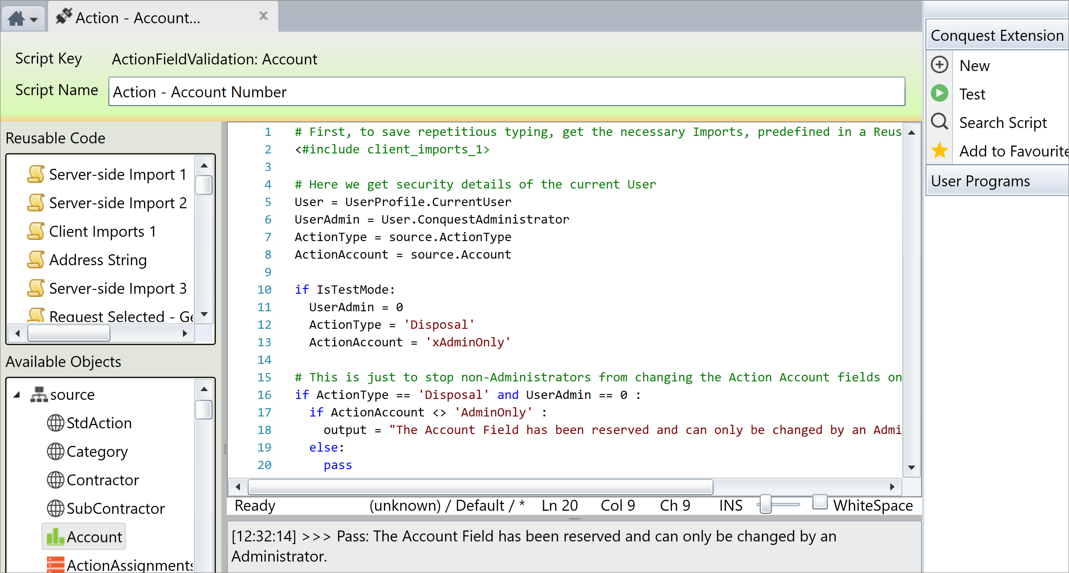
Task: Click the include client_imports_1 code line
Action: [x=392, y=149]
